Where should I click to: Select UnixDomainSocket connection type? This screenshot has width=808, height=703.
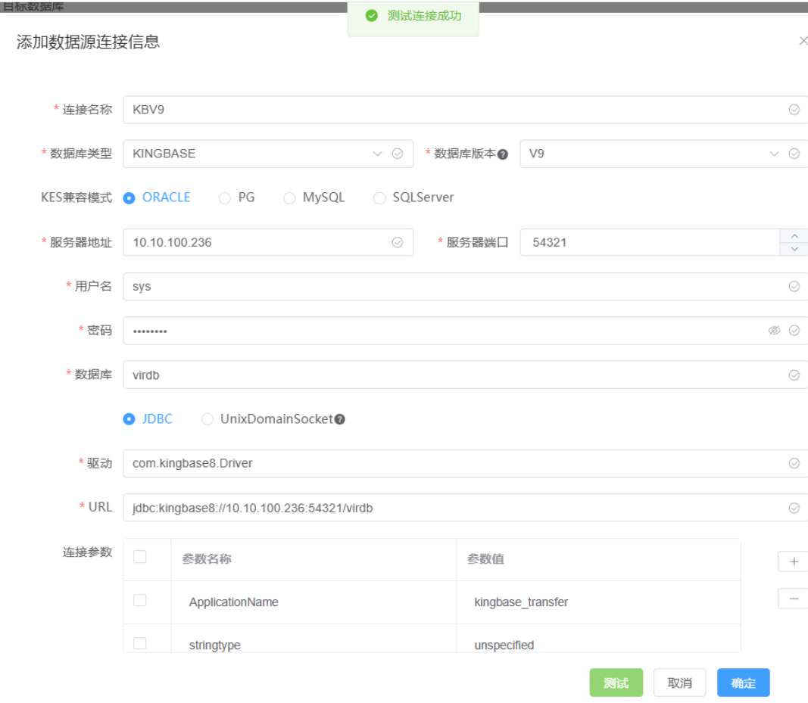pos(207,419)
